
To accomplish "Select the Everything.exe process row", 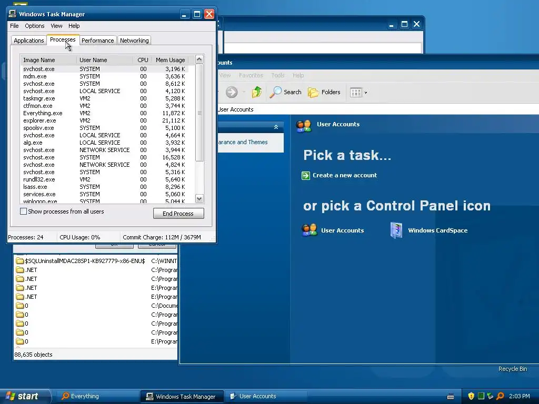I will [104, 113].
